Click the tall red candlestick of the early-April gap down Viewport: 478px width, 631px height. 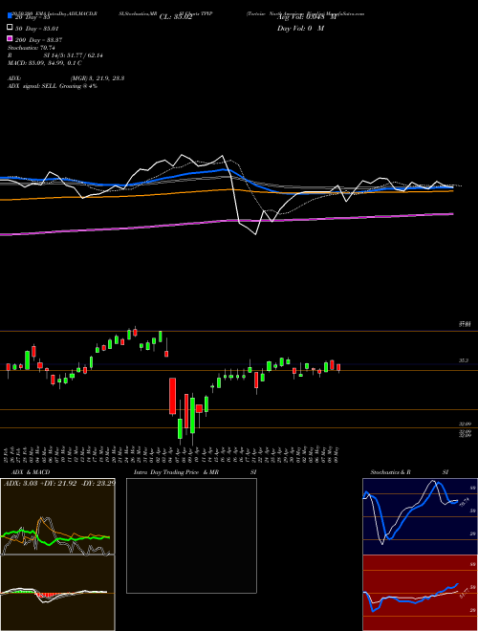pos(173,396)
